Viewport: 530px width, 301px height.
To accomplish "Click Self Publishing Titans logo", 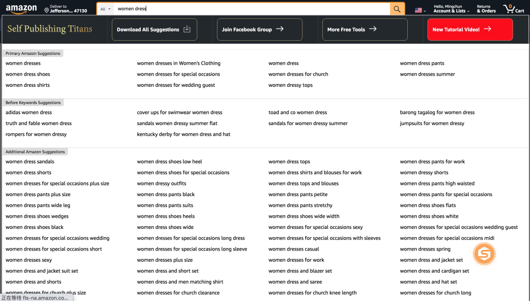I will tap(50, 29).
